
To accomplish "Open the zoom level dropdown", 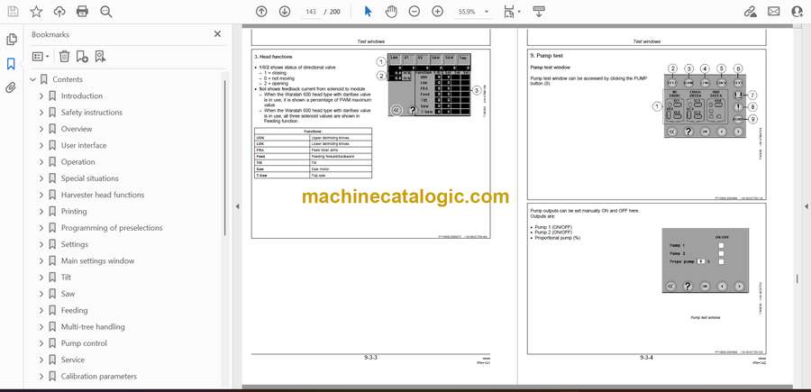I will (x=487, y=12).
